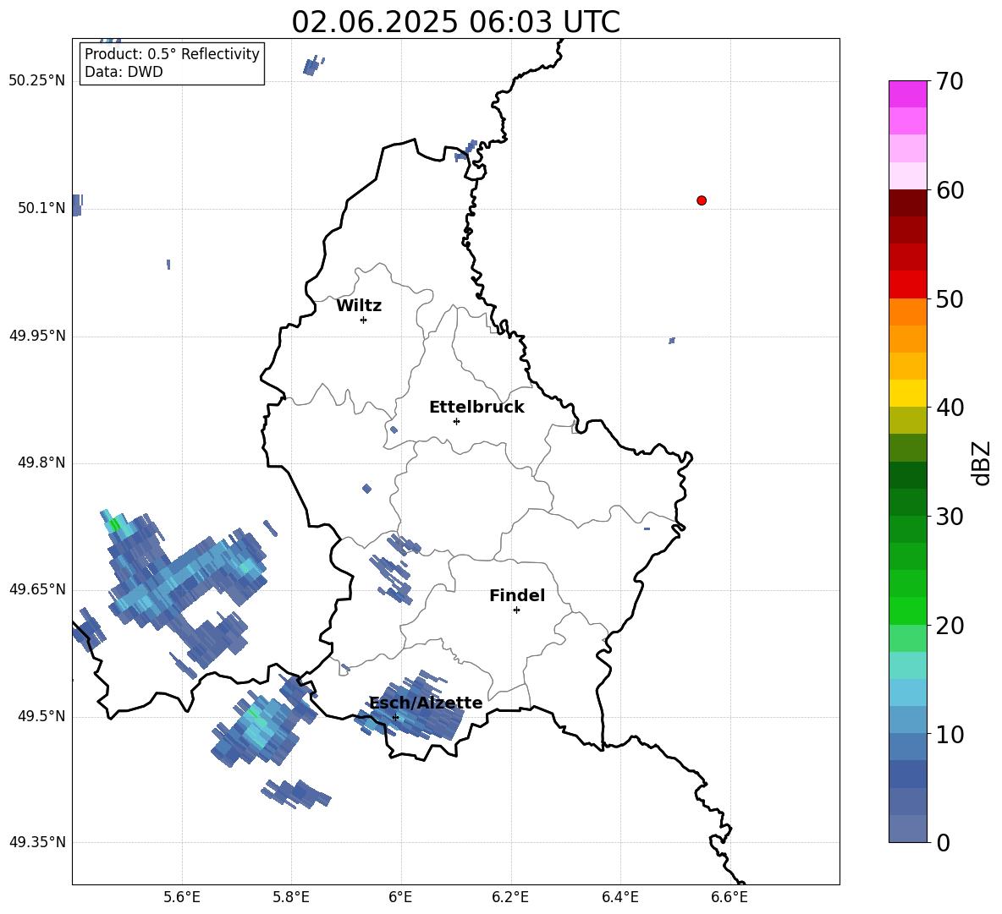Image resolution: width=1002 pixels, height=914 pixels.
Task: Pick the yellow colorbar segment above 40
Action: tap(907, 393)
